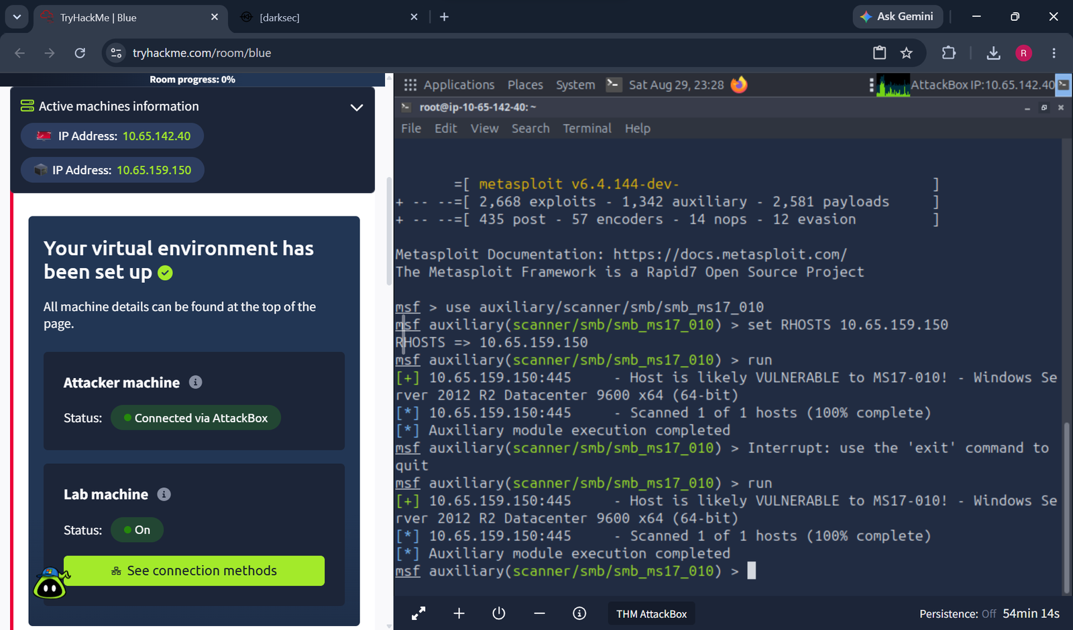Screen dimensions: 1073x630
Task: Click the Ask Gemini button
Action: [x=898, y=17]
